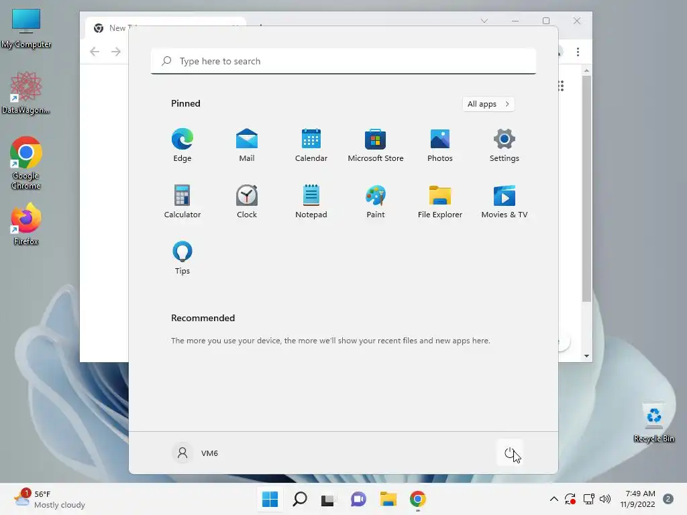
Task: Close the Chrome window
Action: point(577,21)
